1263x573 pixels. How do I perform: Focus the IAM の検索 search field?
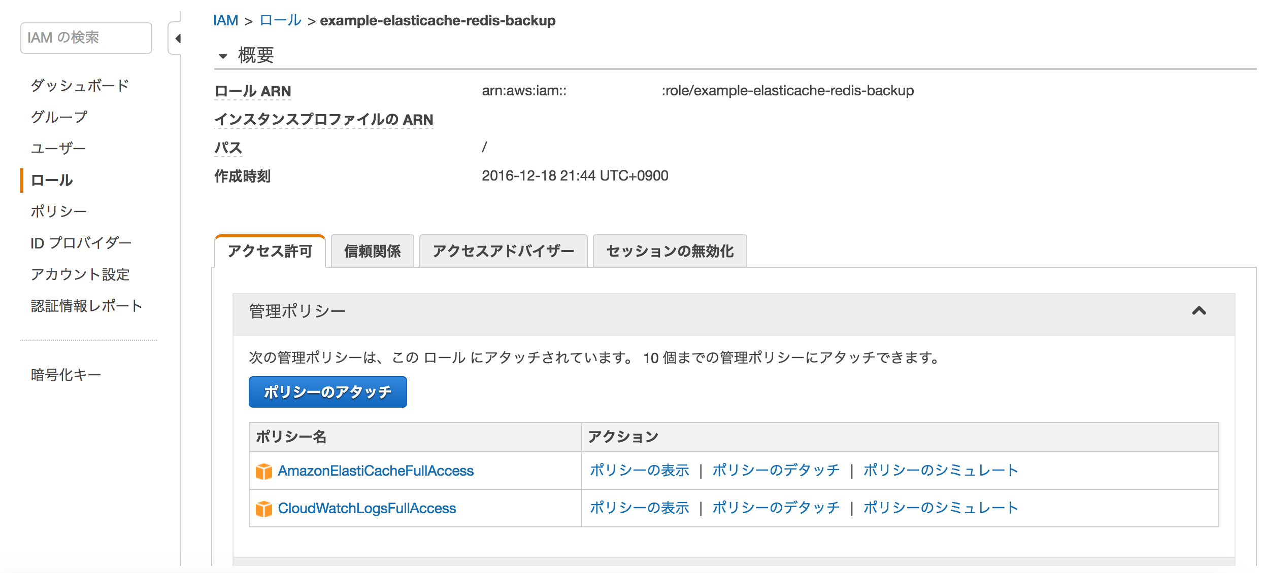[86, 38]
